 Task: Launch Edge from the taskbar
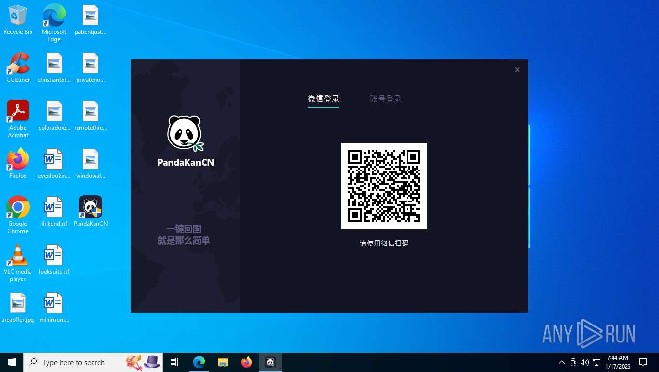199,362
